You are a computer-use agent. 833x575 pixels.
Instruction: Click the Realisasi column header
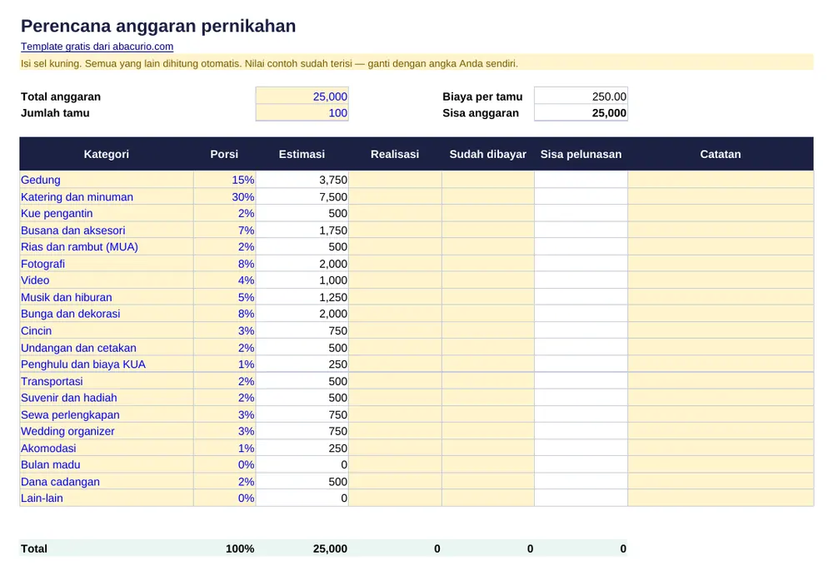click(x=395, y=154)
